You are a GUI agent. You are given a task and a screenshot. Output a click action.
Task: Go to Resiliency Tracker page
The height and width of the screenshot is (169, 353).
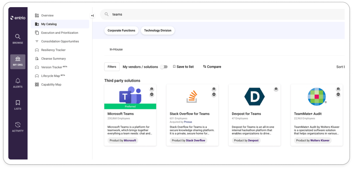(x=53, y=50)
